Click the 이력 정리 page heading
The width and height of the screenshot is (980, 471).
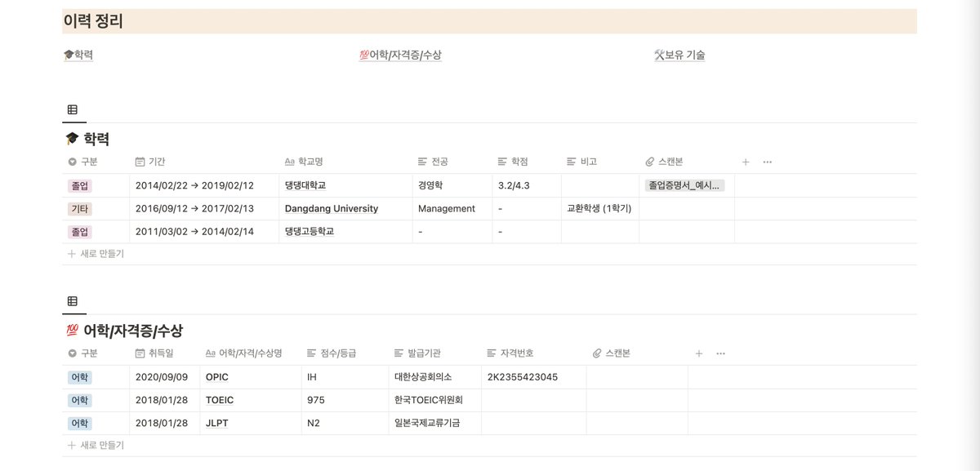(x=93, y=21)
